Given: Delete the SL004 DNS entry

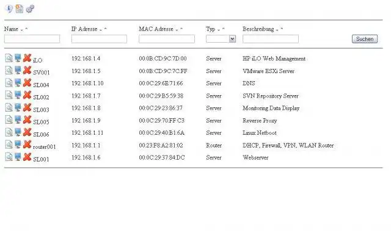Looking at the screenshot, I should coord(27,82).
